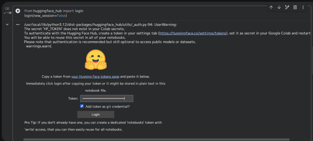Click the import line in code editor
This screenshot has width=313, height=141.
click(53, 11)
